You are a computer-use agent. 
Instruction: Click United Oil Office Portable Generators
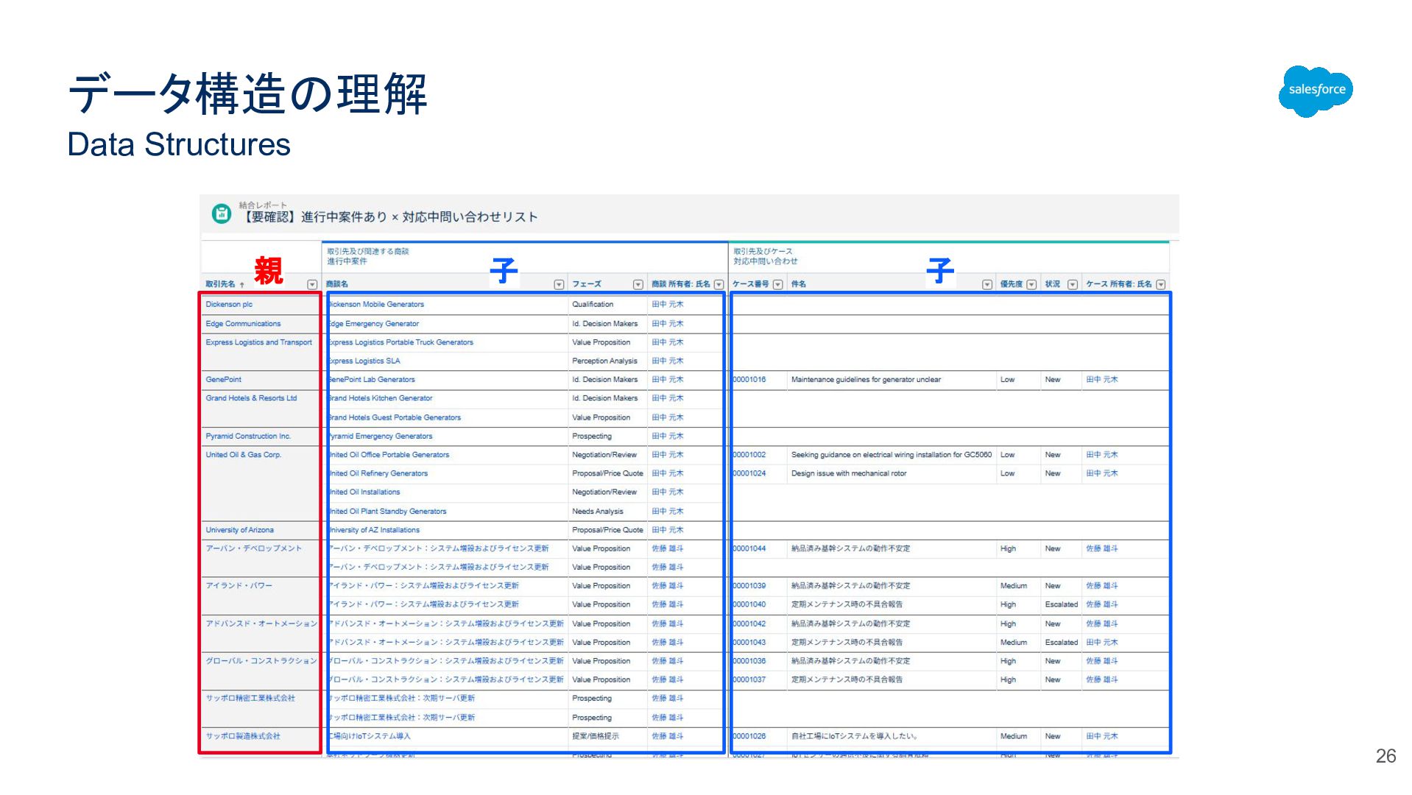click(389, 455)
